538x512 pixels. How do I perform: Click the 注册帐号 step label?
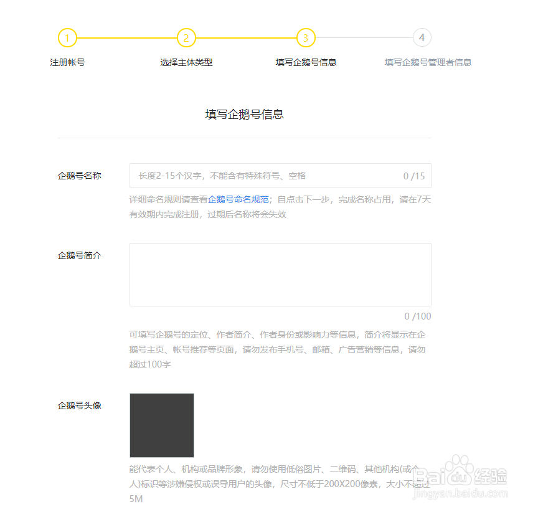tap(67, 62)
